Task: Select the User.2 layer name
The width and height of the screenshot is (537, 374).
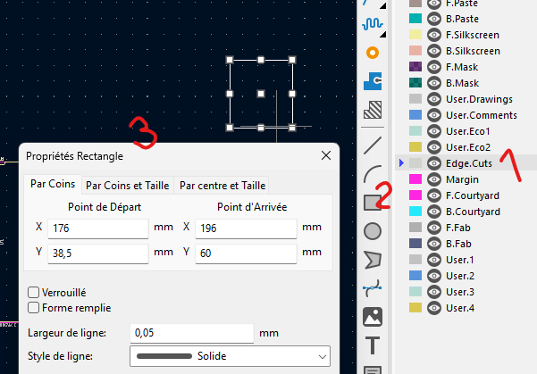Action: 460,276
